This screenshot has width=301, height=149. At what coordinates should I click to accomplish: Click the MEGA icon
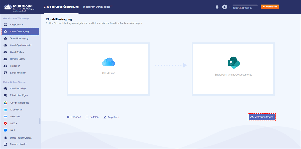[x=5, y=123]
